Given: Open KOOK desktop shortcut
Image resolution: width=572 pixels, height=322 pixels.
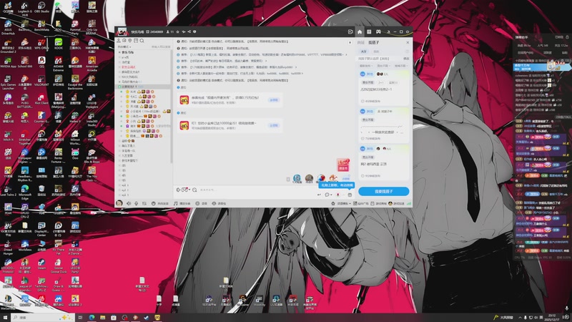Looking at the screenshot, I should (59, 44).
